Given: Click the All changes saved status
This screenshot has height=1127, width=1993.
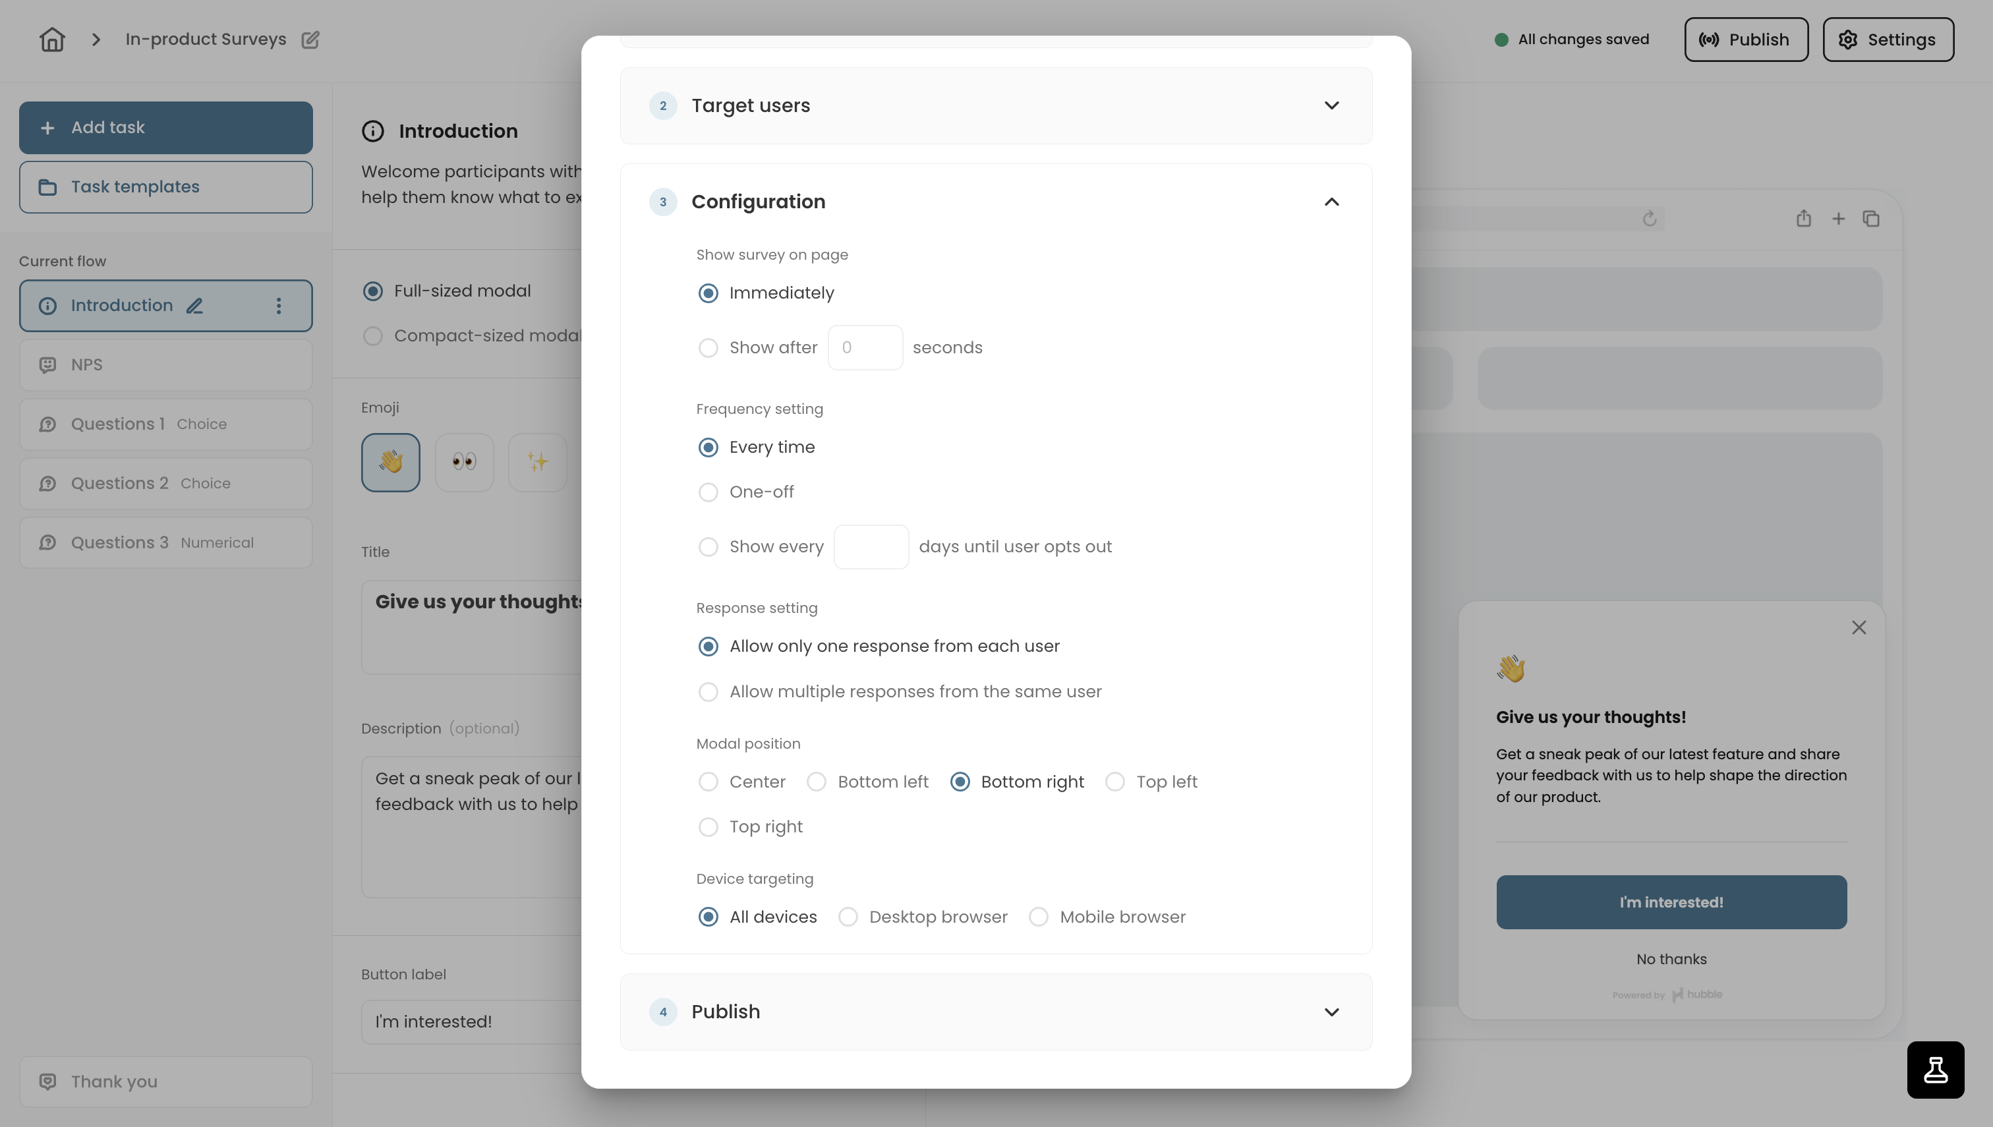Looking at the screenshot, I should (1571, 40).
